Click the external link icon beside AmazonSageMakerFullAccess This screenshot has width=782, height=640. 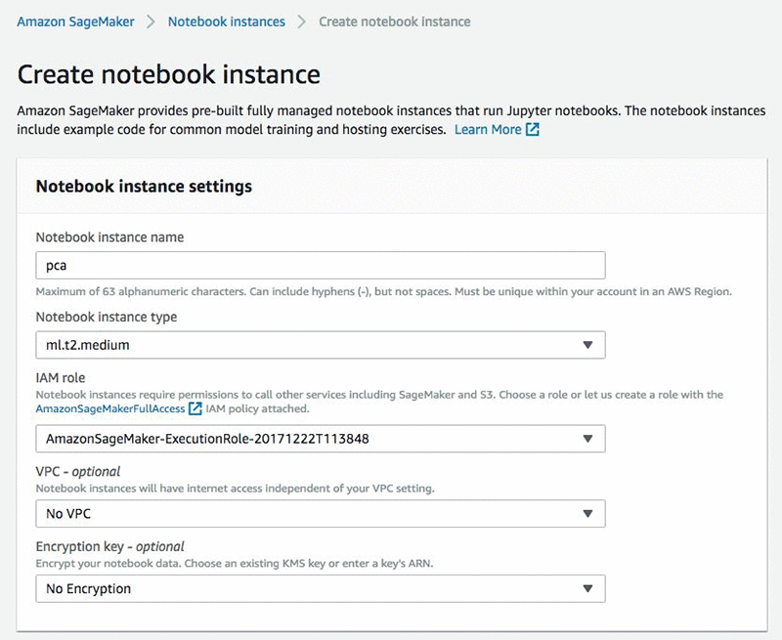[x=195, y=408]
